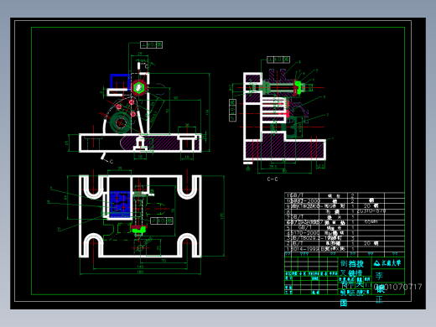Click the lower C section-cut marker below front view
436x327 pixels.
click(x=107, y=158)
